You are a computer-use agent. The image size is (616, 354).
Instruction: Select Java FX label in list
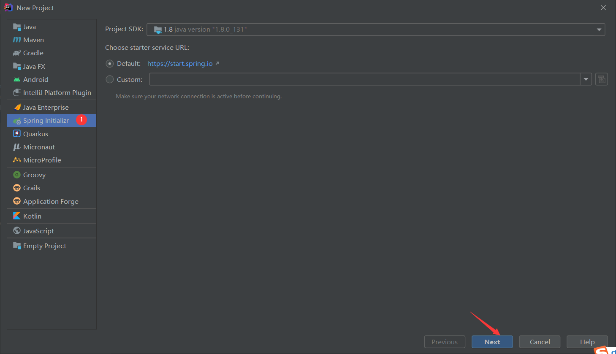pos(34,67)
